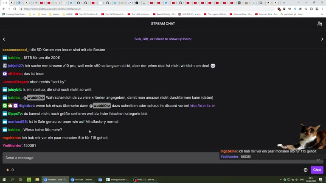Open channel points balance showing 0
This screenshot has height=183, width=326.
[10, 170]
